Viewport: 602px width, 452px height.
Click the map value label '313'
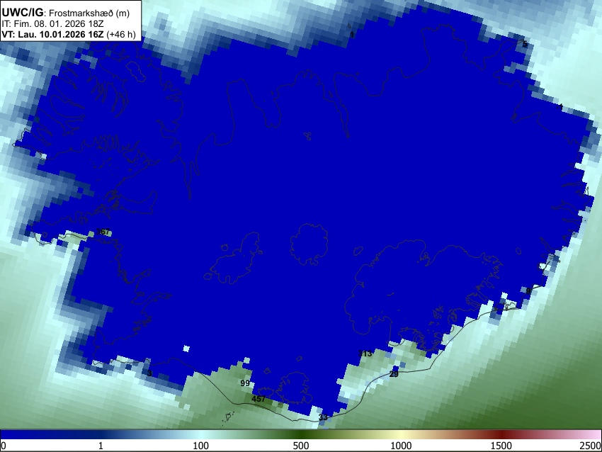(365, 354)
